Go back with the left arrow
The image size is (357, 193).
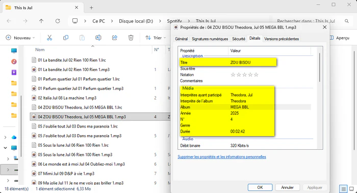[x=9, y=21]
